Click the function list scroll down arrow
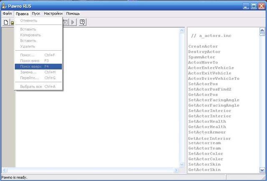Screen dimensions: 267x181 tap(262, 170)
